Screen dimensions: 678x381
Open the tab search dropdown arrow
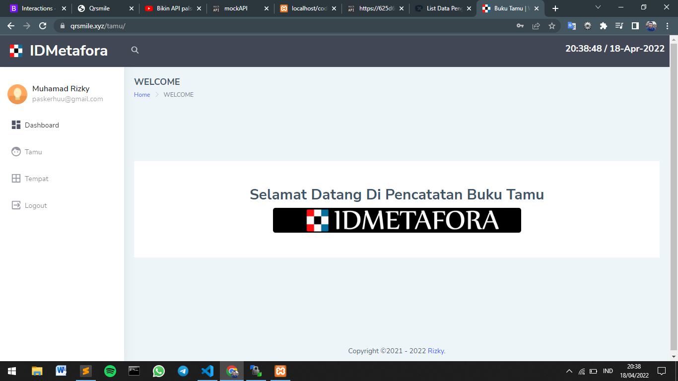(598, 8)
